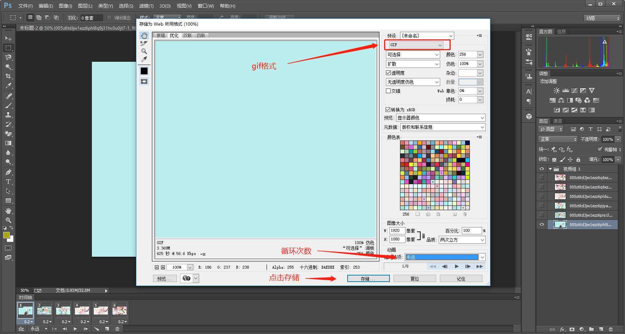This screenshot has width=625, height=334.
Task: Open the 无透明度仿色 dropdown
Action: pos(413,82)
